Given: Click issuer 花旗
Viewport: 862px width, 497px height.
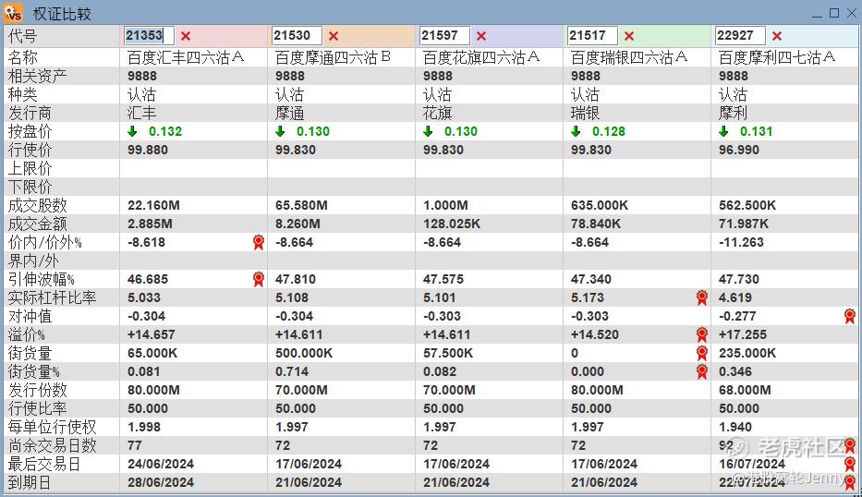Looking at the screenshot, I should point(438,114).
